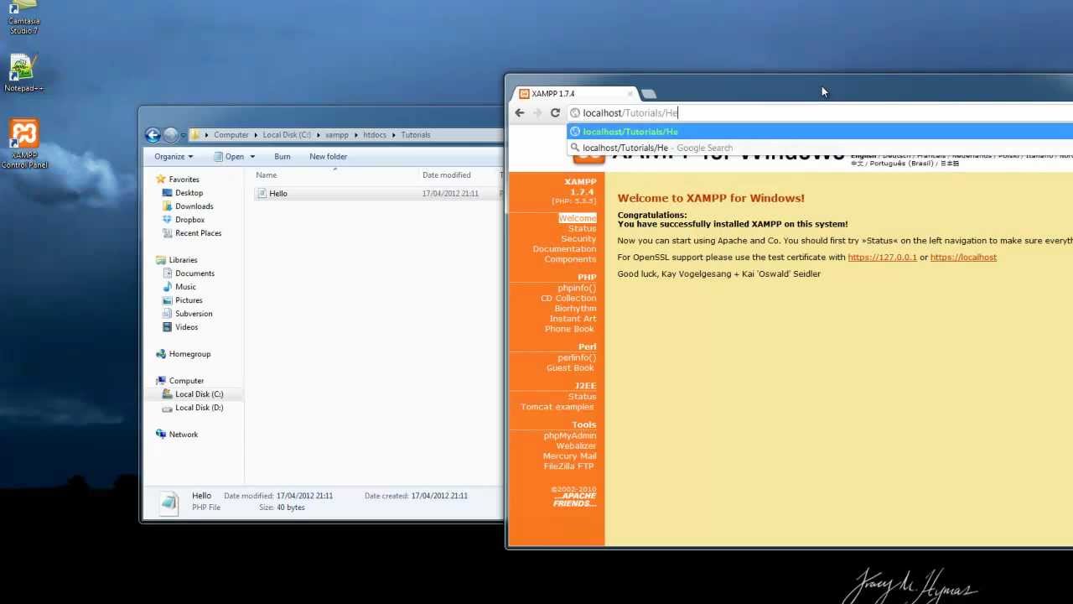Select highlighted localhost/Tutorials/He suggestion
1073x604 pixels.
[820, 132]
